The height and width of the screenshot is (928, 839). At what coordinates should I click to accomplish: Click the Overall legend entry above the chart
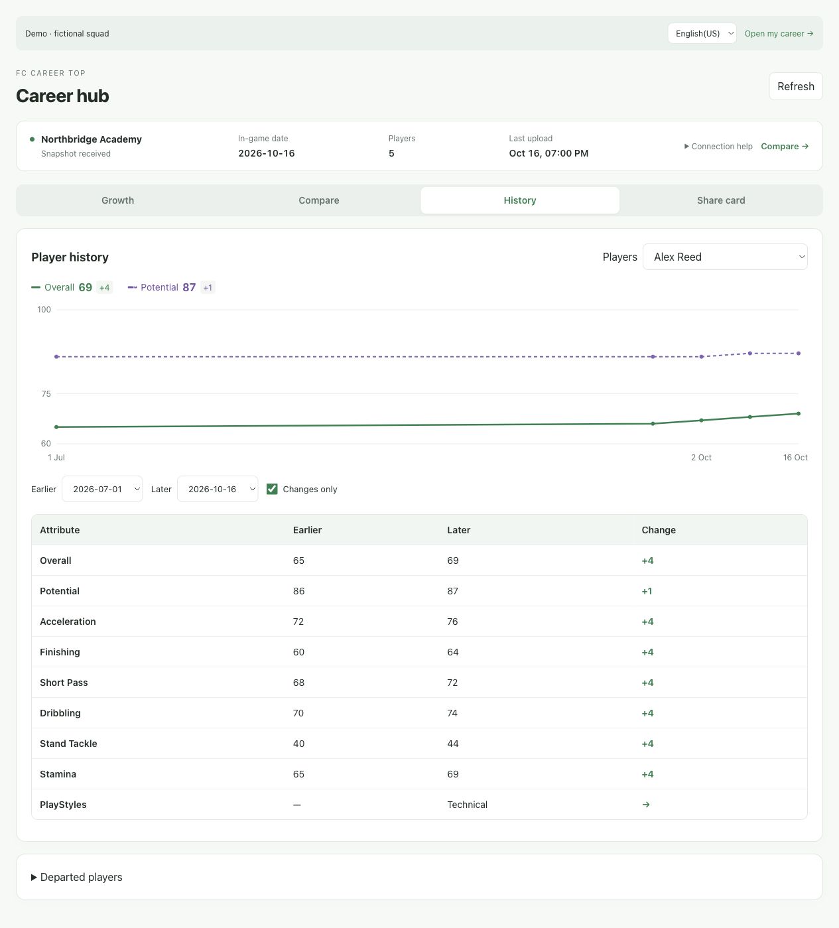pyautogui.click(x=72, y=287)
